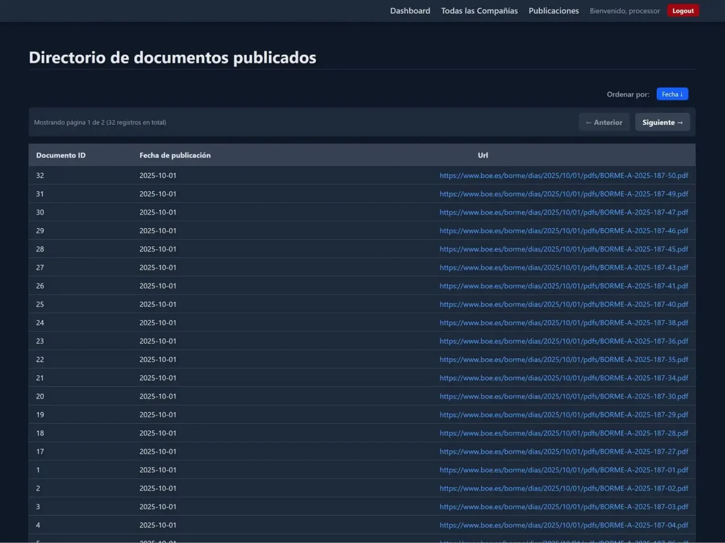This screenshot has width=725, height=543.
Task: Click the Documento ID column header
Action: [x=60, y=155]
